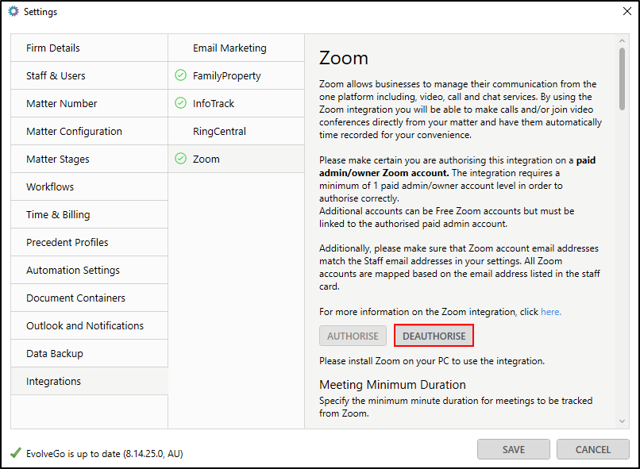Follow the 'here' link for Zoom info
This screenshot has height=469, width=640.
click(550, 312)
